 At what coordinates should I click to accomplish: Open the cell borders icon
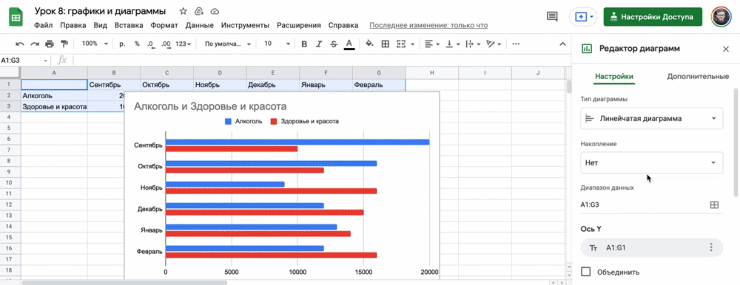click(x=385, y=44)
